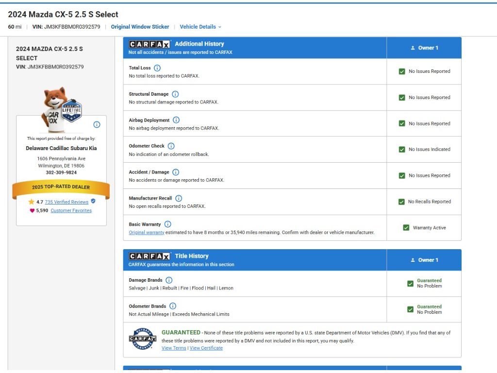Click 'Title History' section heading

(x=192, y=256)
